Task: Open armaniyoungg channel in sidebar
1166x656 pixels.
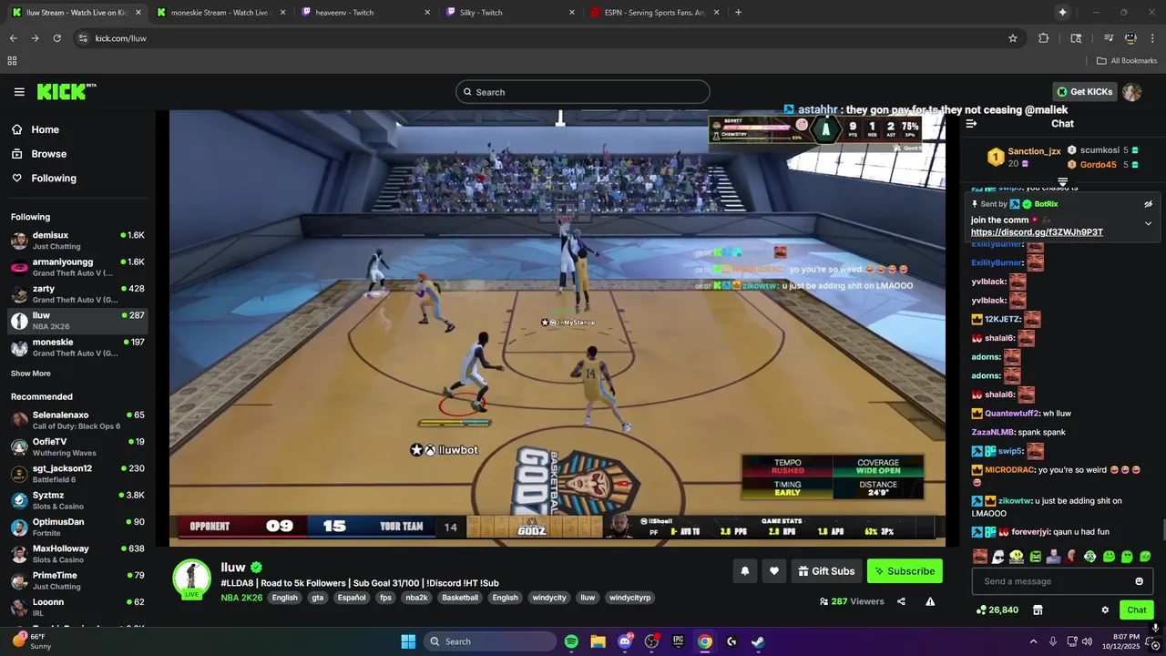Action: coord(77,267)
